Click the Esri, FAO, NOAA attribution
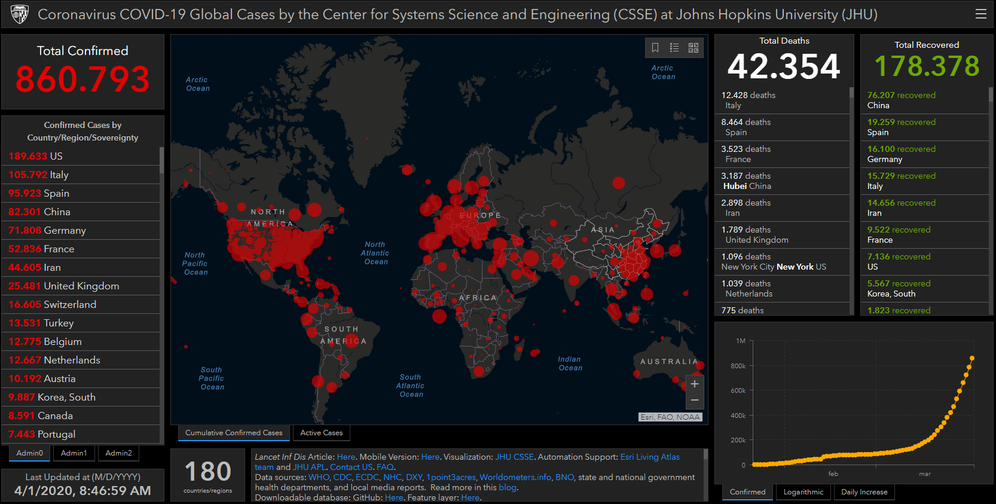This screenshot has width=996, height=504. 670,417
